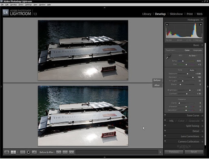This screenshot has width=209, height=159.
Task: Click the Auto tone button
Action: (x=192, y=70)
